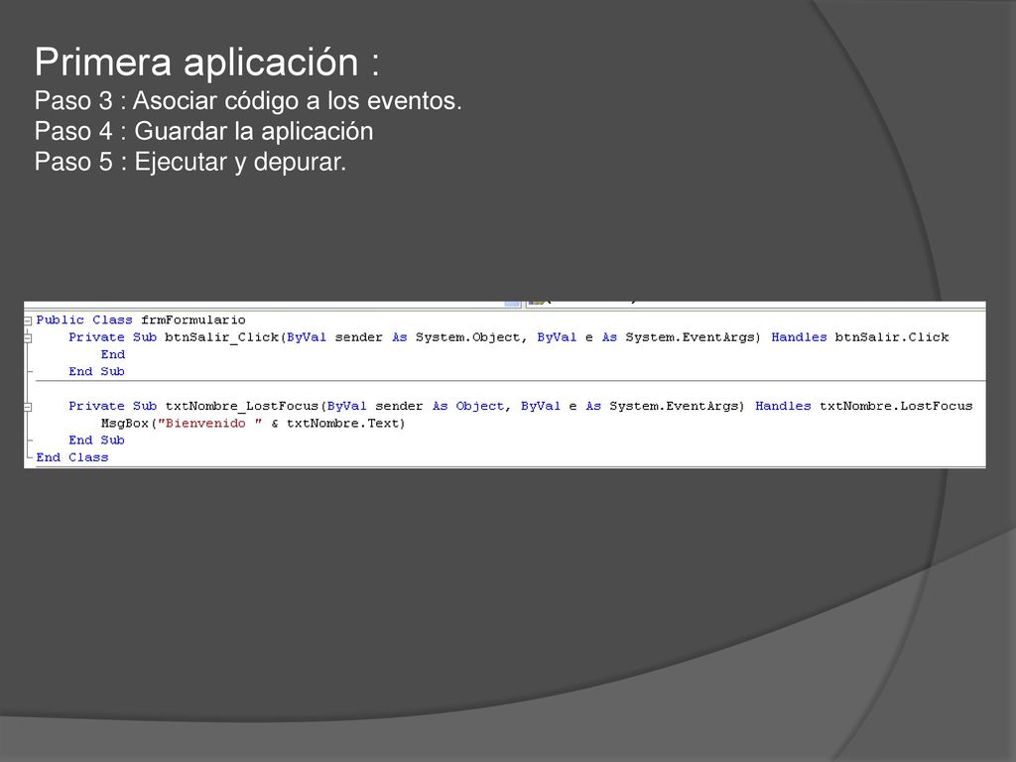
Task: Place cursor on the lone End statement
Action: [x=113, y=354]
